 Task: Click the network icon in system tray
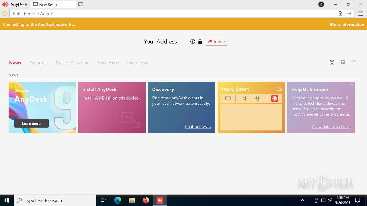[x=323, y=200]
